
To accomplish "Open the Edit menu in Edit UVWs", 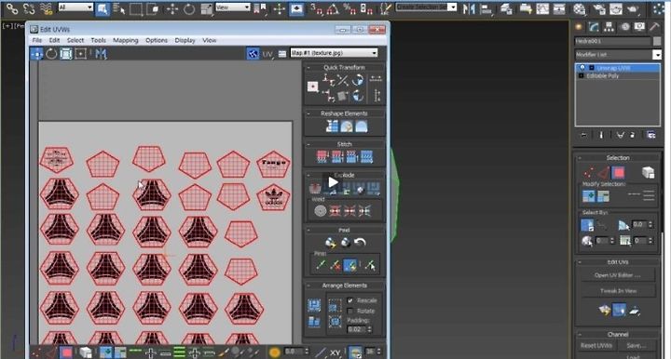I will (54, 40).
